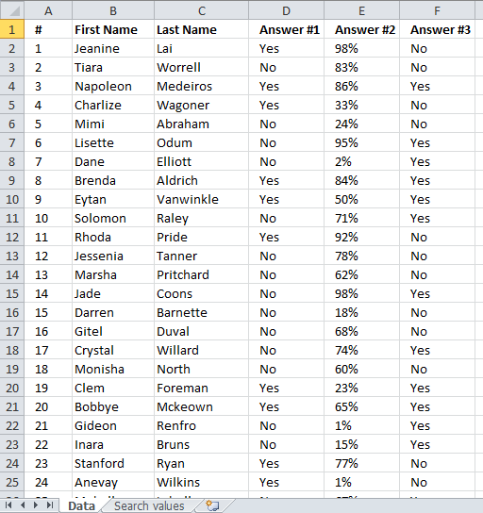Select row 1 header
483x513 pixels.
11,29
